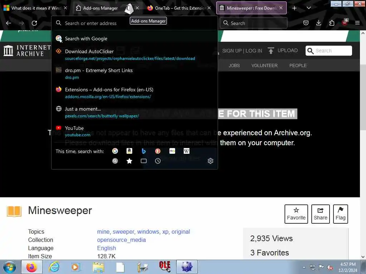Open a new browser tab

295,8
